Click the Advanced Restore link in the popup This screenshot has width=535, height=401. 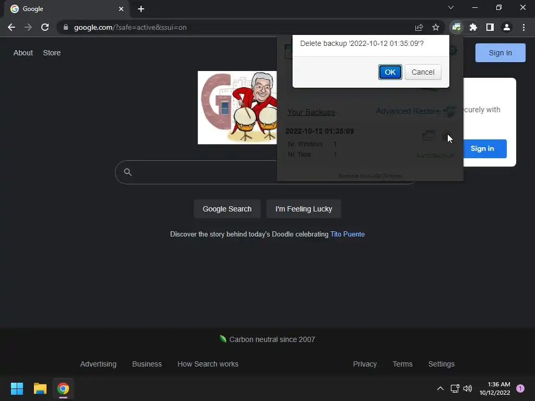tap(408, 111)
